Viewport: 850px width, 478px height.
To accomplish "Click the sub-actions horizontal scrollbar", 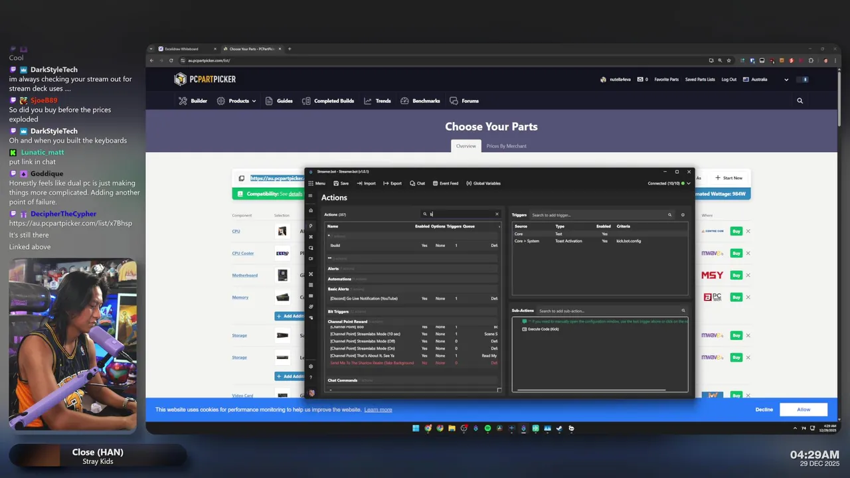I will [x=591, y=390].
